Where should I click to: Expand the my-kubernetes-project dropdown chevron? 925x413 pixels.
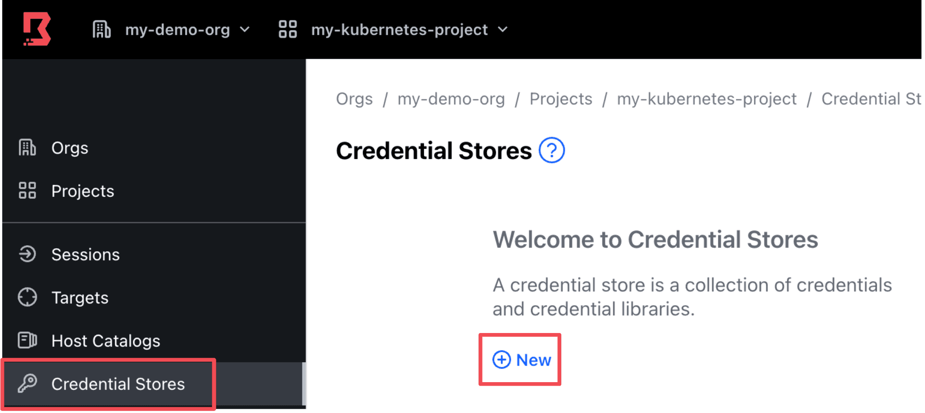[503, 30]
